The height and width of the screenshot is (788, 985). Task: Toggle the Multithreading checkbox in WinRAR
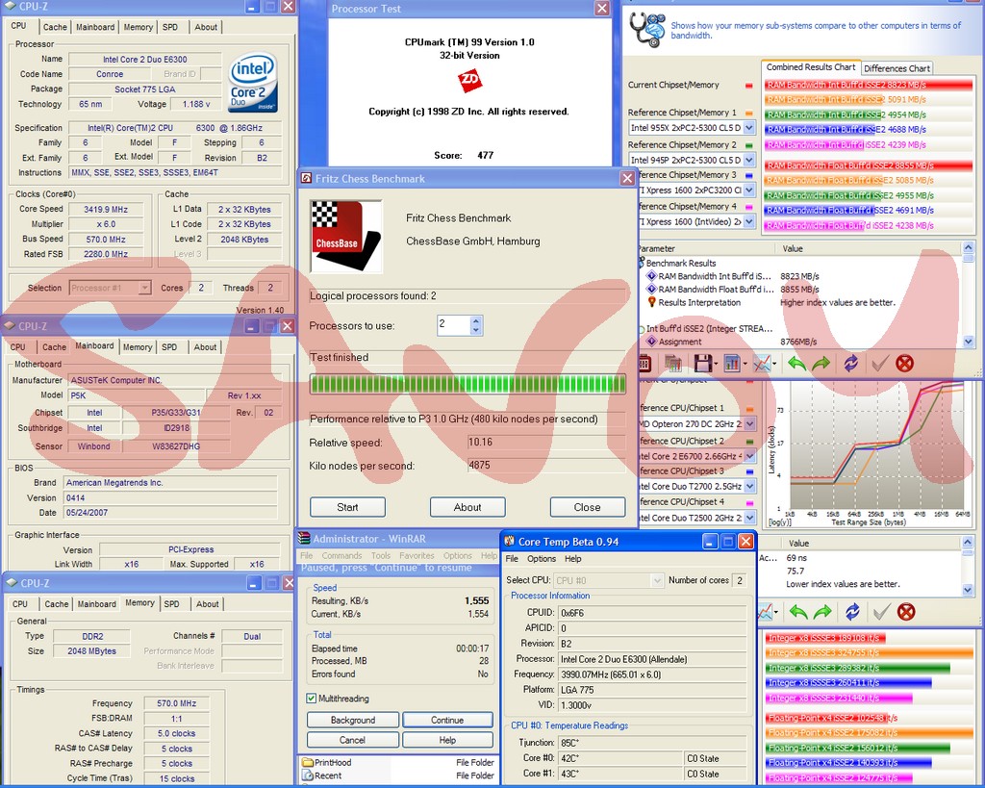click(x=311, y=699)
